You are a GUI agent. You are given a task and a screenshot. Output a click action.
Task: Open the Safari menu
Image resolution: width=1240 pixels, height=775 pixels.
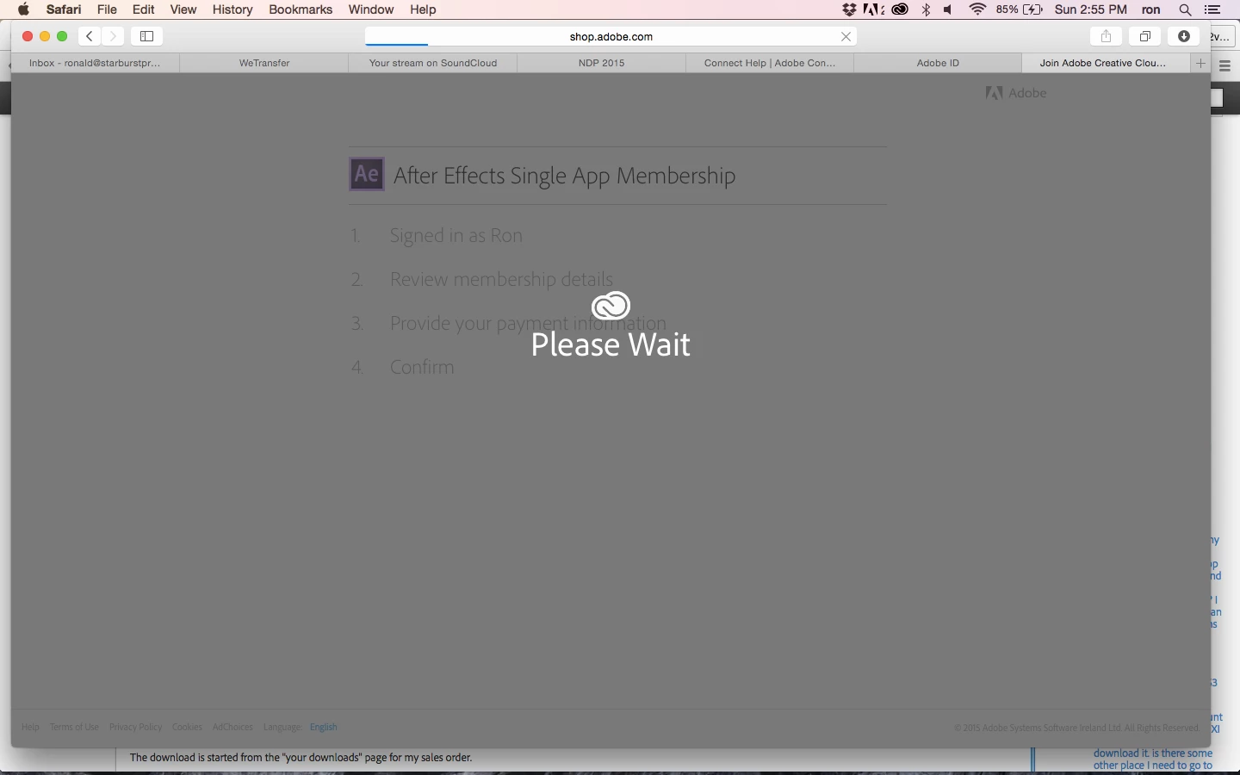click(x=64, y=9)
